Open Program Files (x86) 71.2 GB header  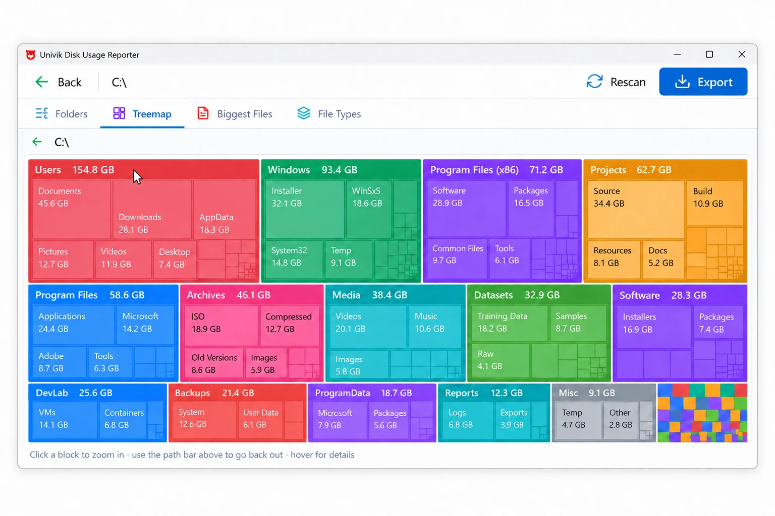click(502, 170)
